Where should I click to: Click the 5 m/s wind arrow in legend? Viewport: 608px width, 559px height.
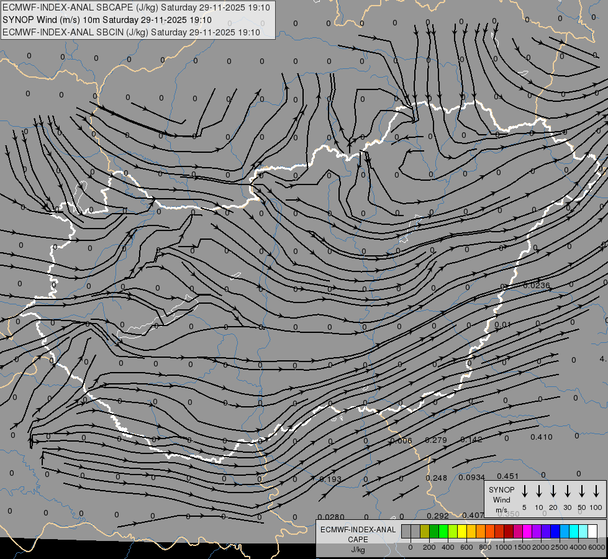(524, 491)
